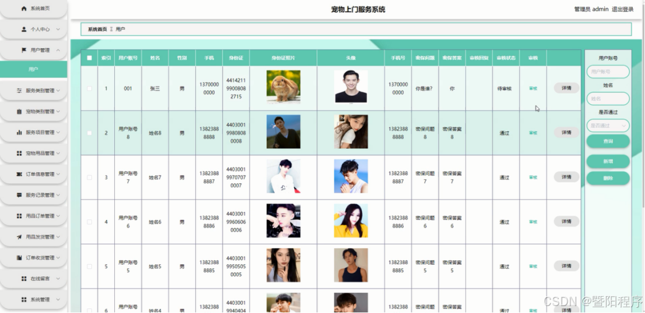Focus the 用户账号 search input field
Viewport: 645px width, 313px height.
pos(608,72)
